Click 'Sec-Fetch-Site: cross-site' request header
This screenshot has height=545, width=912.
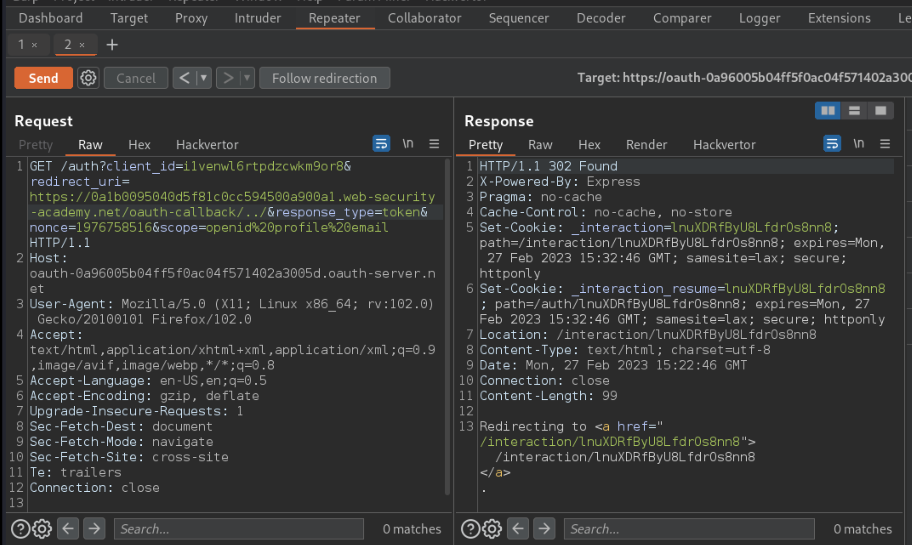129,457
